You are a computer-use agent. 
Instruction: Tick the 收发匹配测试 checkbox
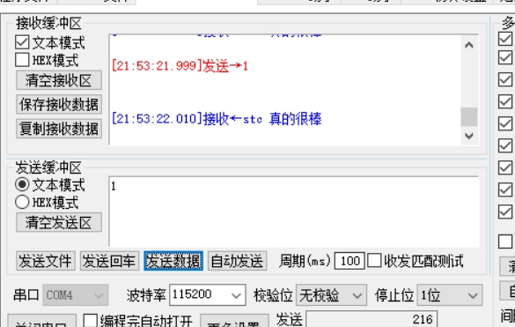tap(374, 261)
